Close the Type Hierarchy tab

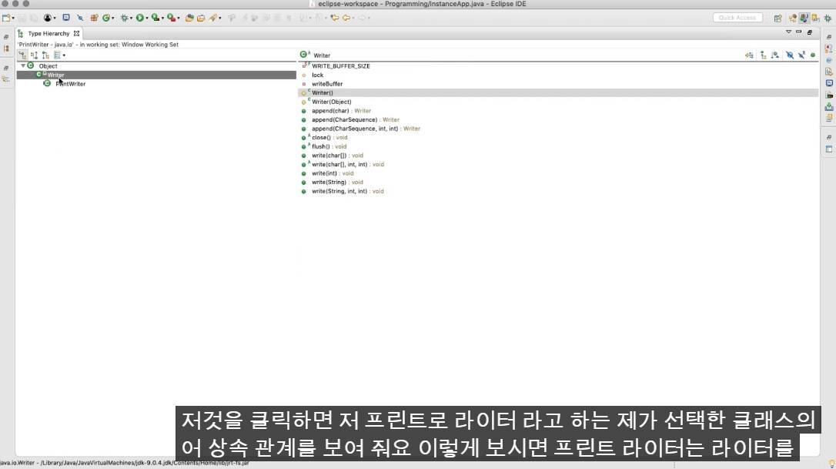[76, 33]
